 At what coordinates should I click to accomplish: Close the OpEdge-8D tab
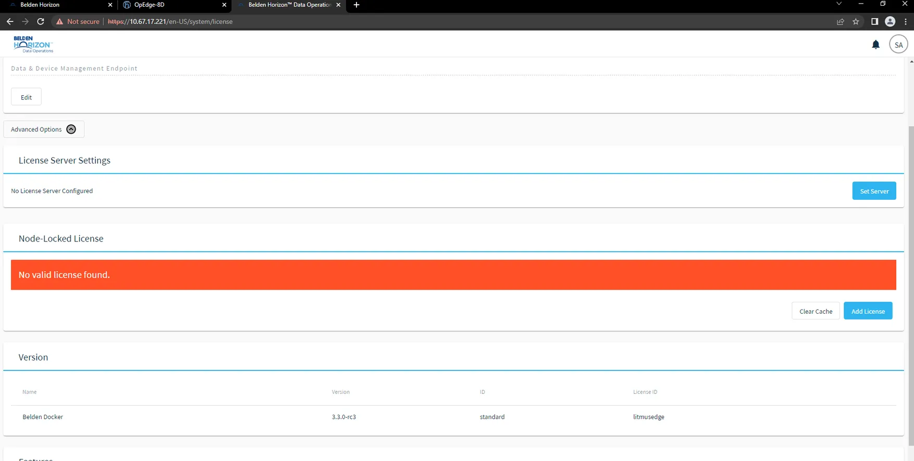[224, 5]
